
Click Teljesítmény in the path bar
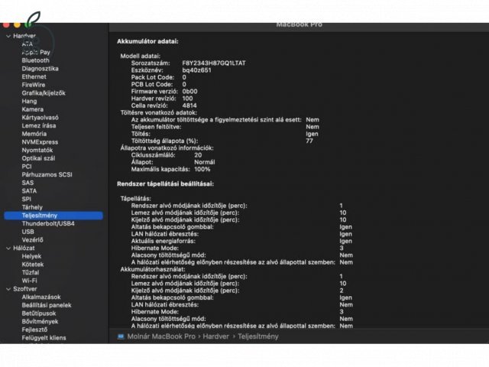(258, 336)
